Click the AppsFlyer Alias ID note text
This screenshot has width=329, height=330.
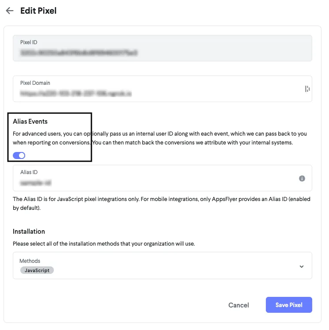click(x=162, y=204)
